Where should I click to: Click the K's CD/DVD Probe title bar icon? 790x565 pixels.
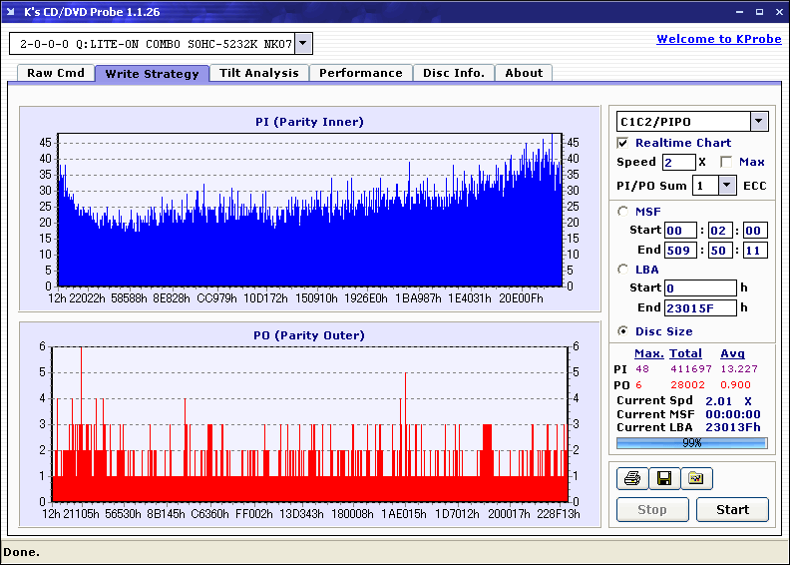click(x=12, y=12)
